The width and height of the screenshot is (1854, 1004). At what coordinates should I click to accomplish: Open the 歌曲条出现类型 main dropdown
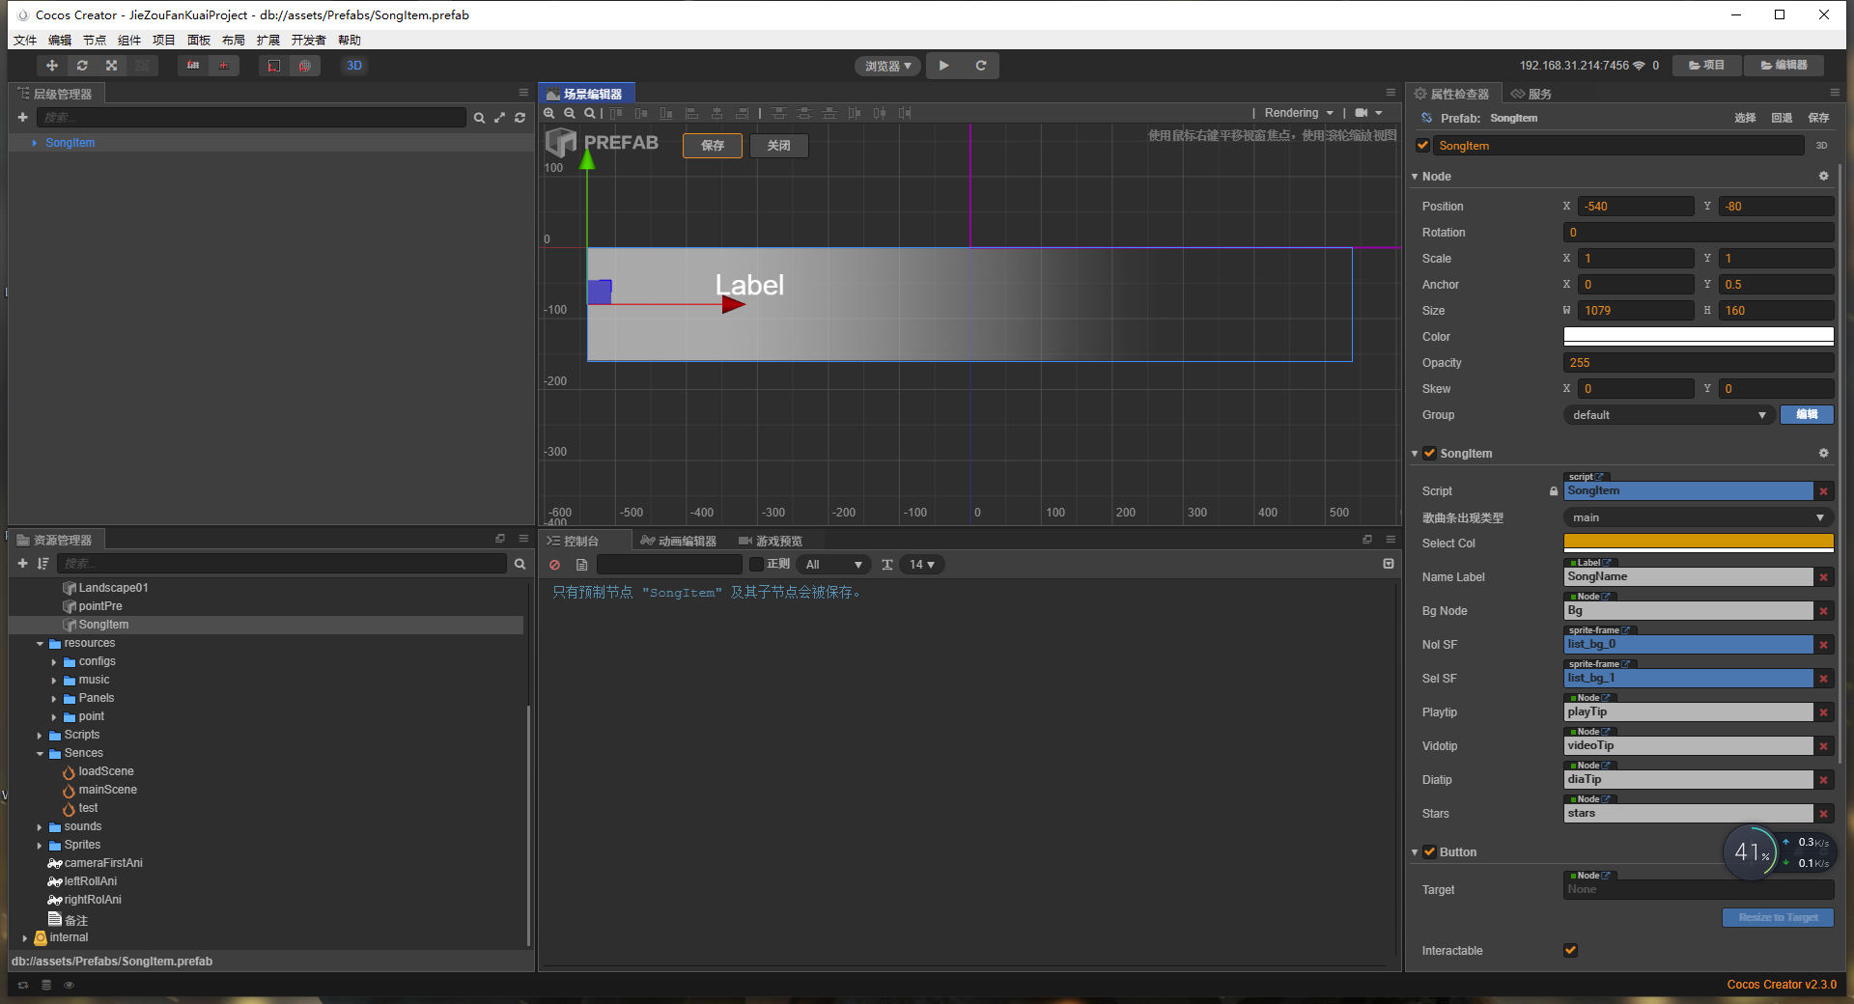(1699, 517)
